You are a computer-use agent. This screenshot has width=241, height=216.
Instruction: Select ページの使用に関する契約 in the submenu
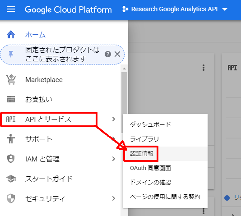point(165,197)
